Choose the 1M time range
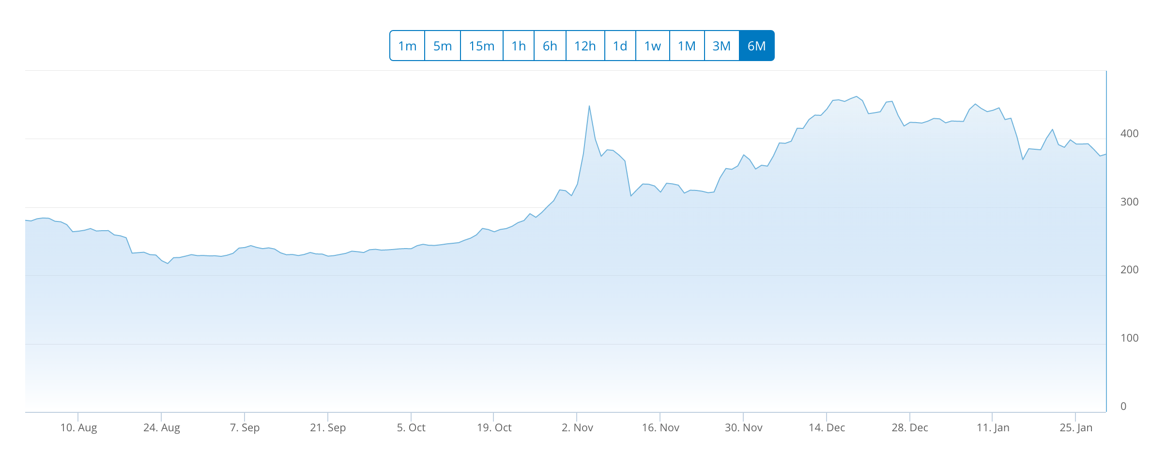Screen dimensions: 1166x471 (x=687, y=46)
